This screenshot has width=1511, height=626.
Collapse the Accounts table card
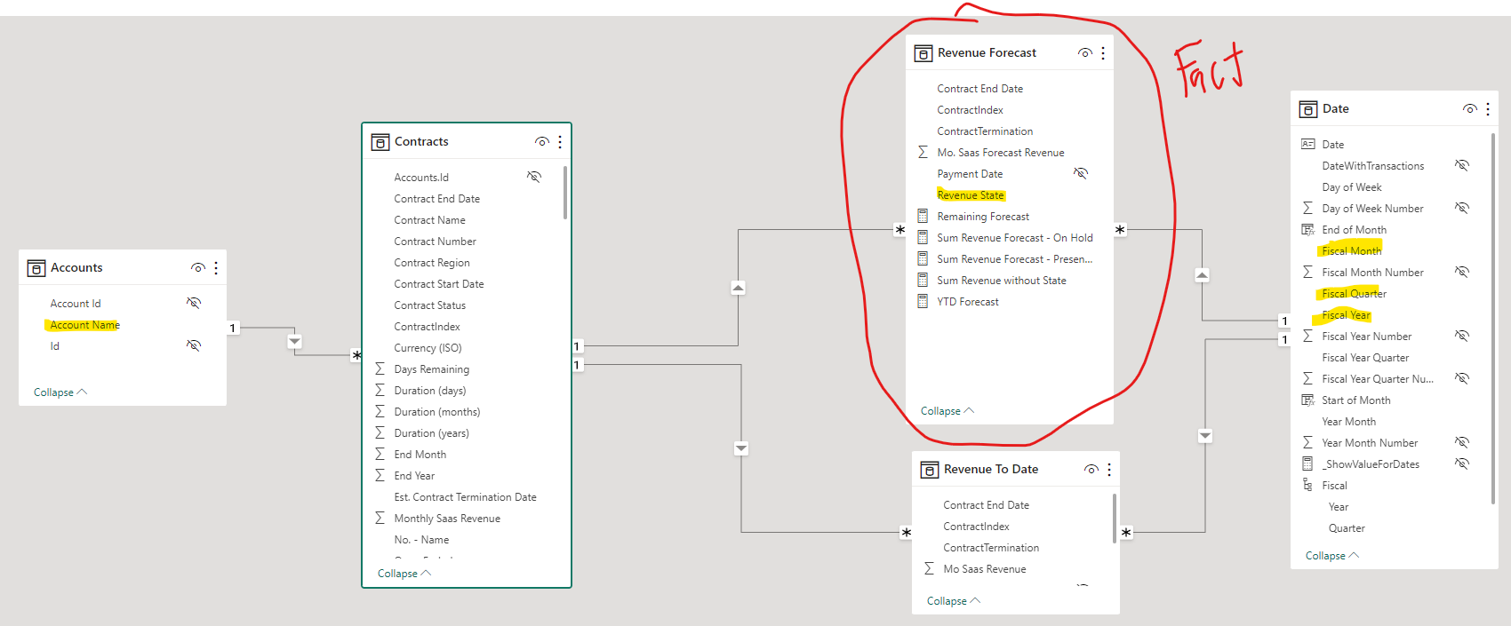60,392
